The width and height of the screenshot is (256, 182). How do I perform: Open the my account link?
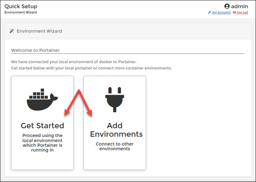point(221,13)
